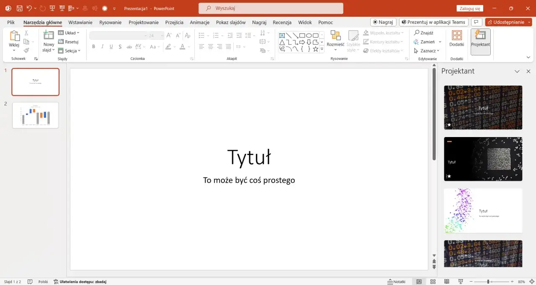Toggle bold formatting

(x=93, y=46)
